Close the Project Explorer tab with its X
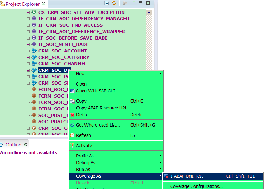The width and height of the screenshot is (265, 189). 44,4
